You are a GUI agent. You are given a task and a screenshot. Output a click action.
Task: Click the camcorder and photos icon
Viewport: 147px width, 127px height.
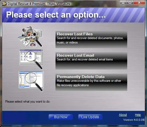[30, 37]
